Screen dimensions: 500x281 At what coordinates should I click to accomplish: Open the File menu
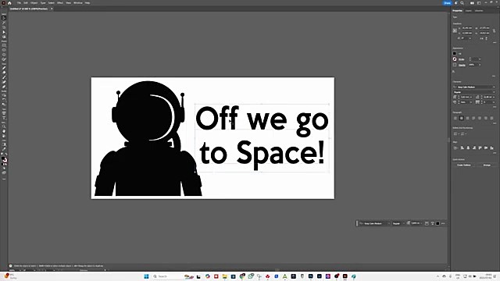(x=19, y=3)
